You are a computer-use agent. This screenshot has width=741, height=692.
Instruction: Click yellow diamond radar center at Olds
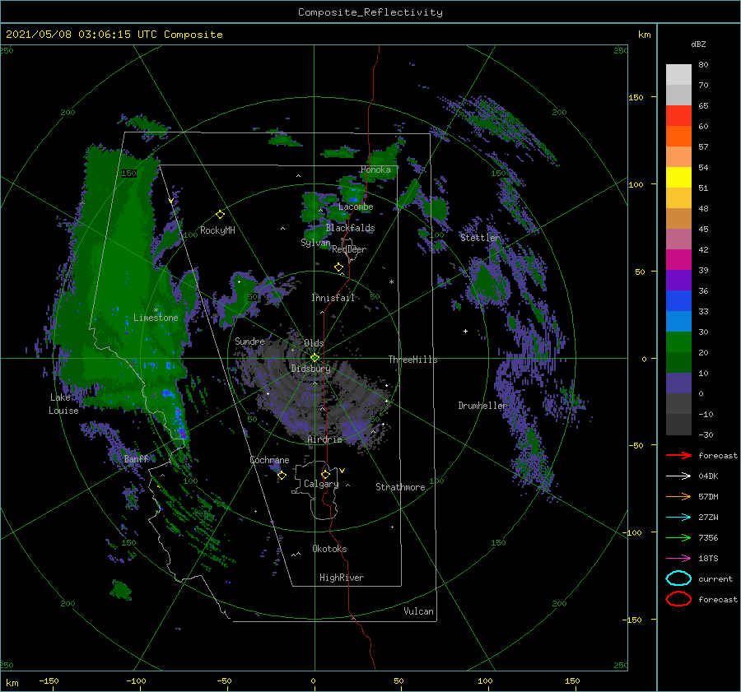pos(315,358)
